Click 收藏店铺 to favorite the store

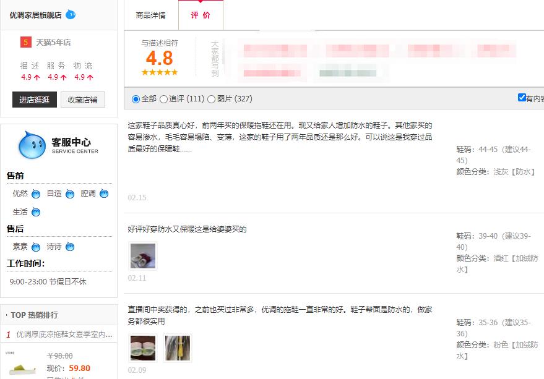pos(82,100)
